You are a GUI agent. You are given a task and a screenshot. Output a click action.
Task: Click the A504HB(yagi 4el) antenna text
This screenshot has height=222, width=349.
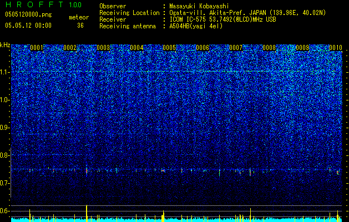point(196,26)
